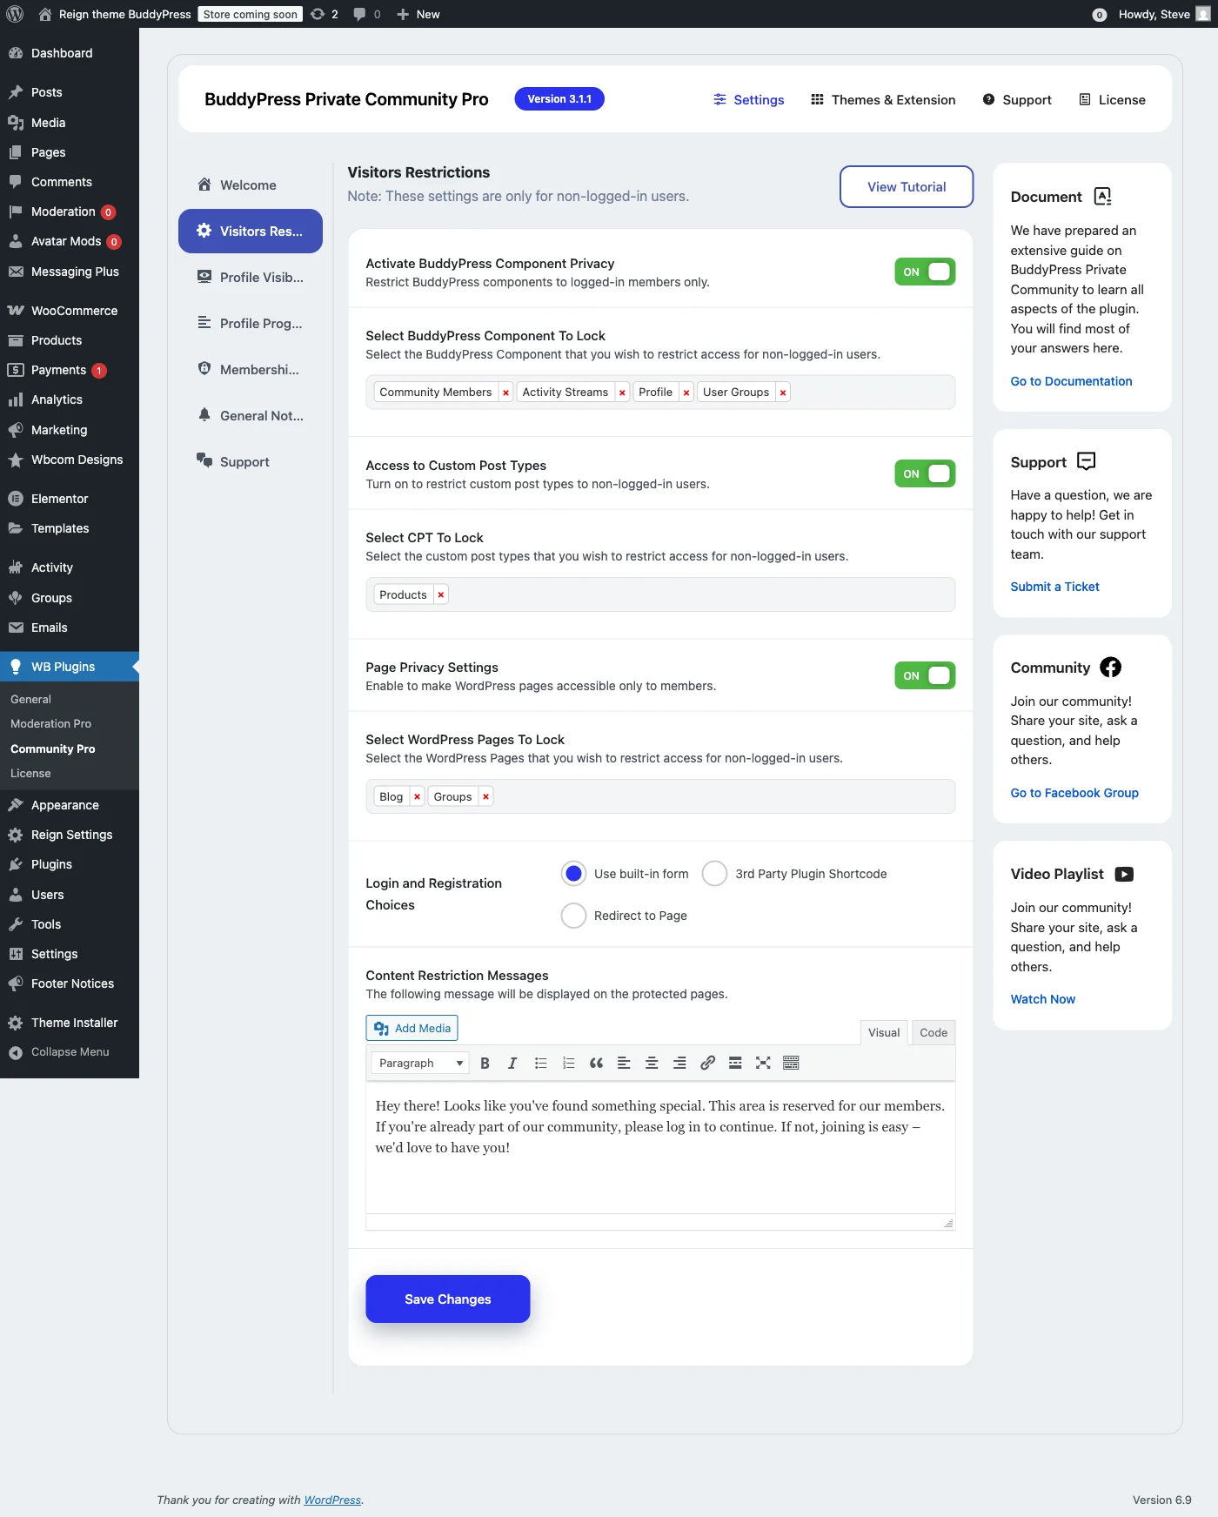Remove the Activity Streams tag
The image size is (1218, 1517).
point(622,393)
